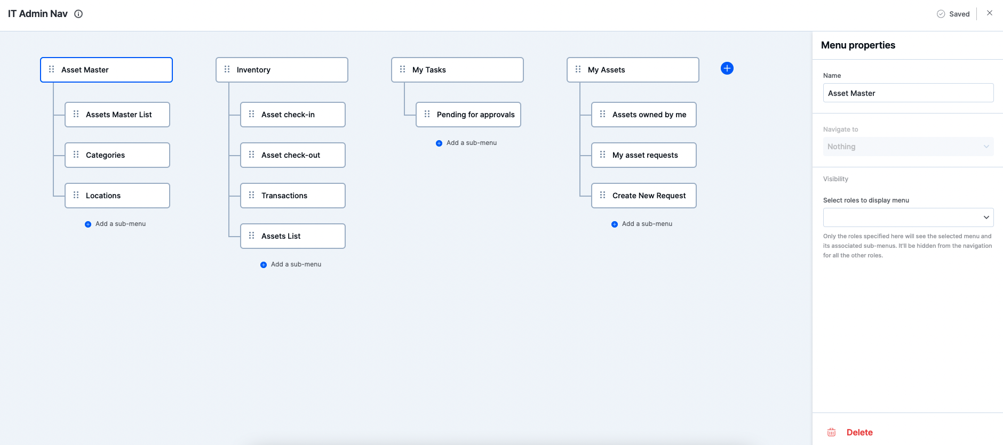This screenshot has height=445, width=1003.
Task: Click Add a sub-menu under My Tasks
Action: (472, 143)
